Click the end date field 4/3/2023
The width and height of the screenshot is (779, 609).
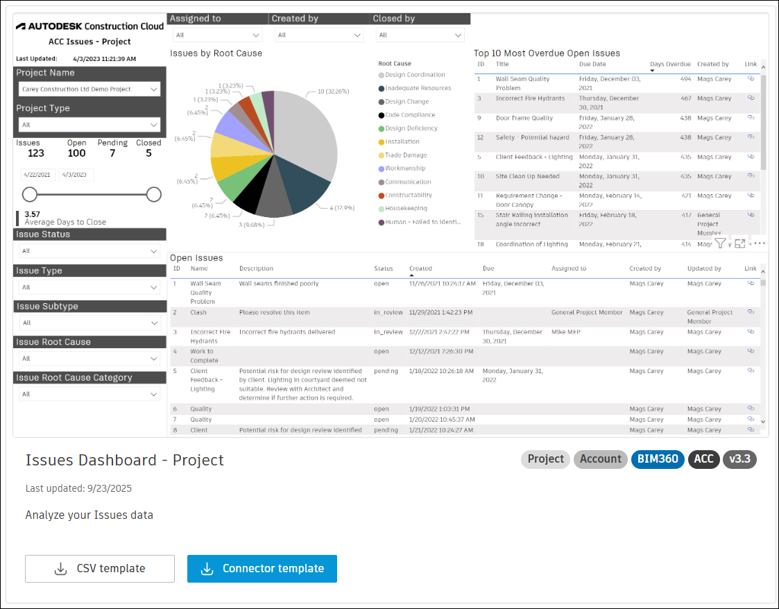coord(76,174)
